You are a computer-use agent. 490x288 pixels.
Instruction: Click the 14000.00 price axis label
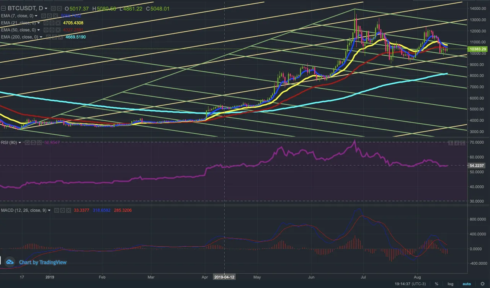[479, 8]
